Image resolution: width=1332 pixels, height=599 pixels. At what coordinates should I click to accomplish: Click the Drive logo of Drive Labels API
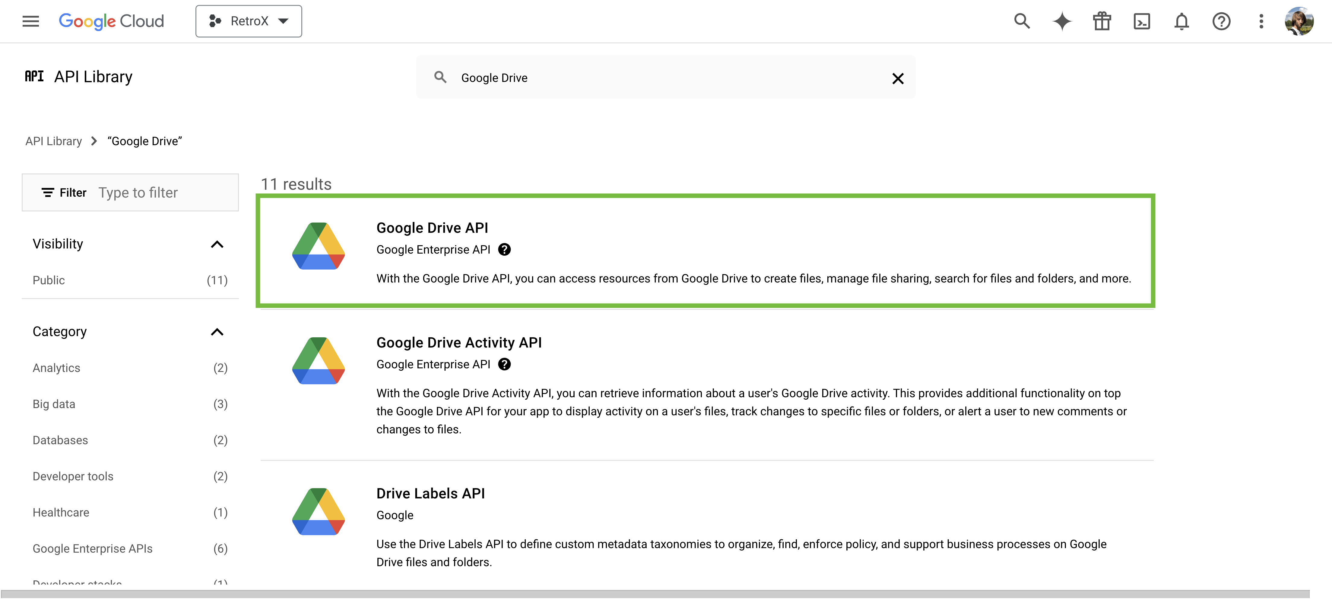click(x=319, y=511)
